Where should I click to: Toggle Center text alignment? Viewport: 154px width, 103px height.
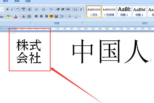click(41, 16)
